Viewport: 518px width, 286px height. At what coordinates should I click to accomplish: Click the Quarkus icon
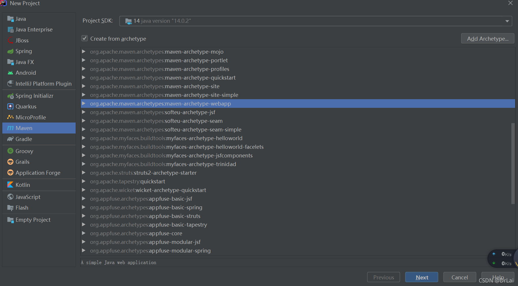(x=10, y=107)
